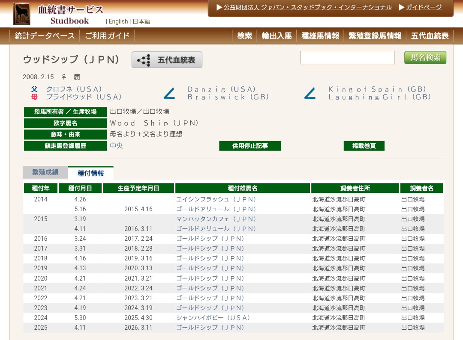Switch language to English
Screen dimensions: 463x340
click(118, 21)
